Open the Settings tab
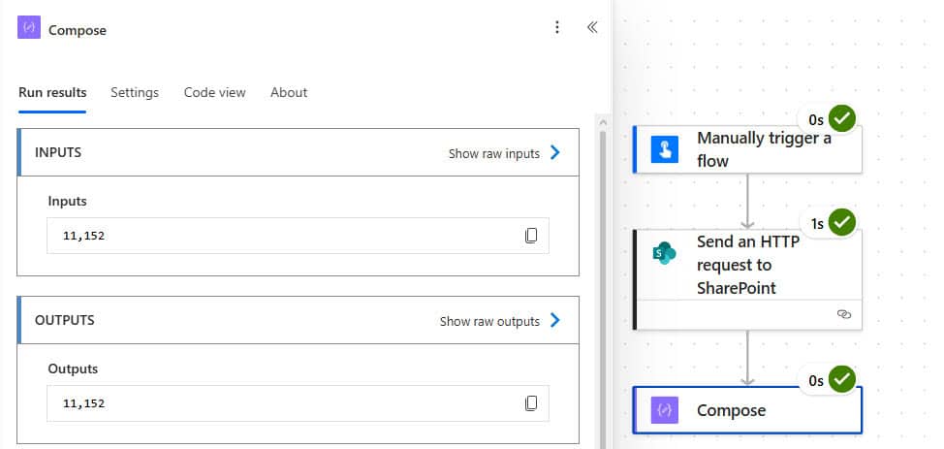Screen dimensions: 944x449 tap(135, 93)
